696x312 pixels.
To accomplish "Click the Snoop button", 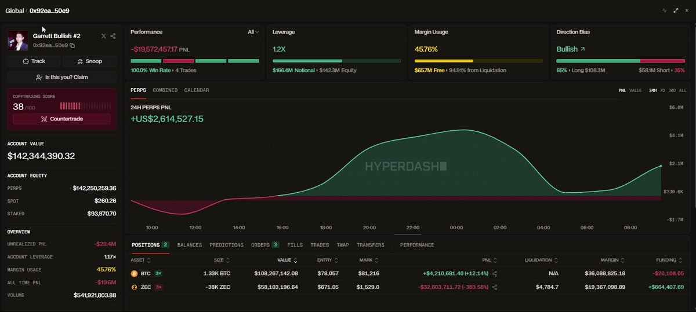I will point(89,61).
